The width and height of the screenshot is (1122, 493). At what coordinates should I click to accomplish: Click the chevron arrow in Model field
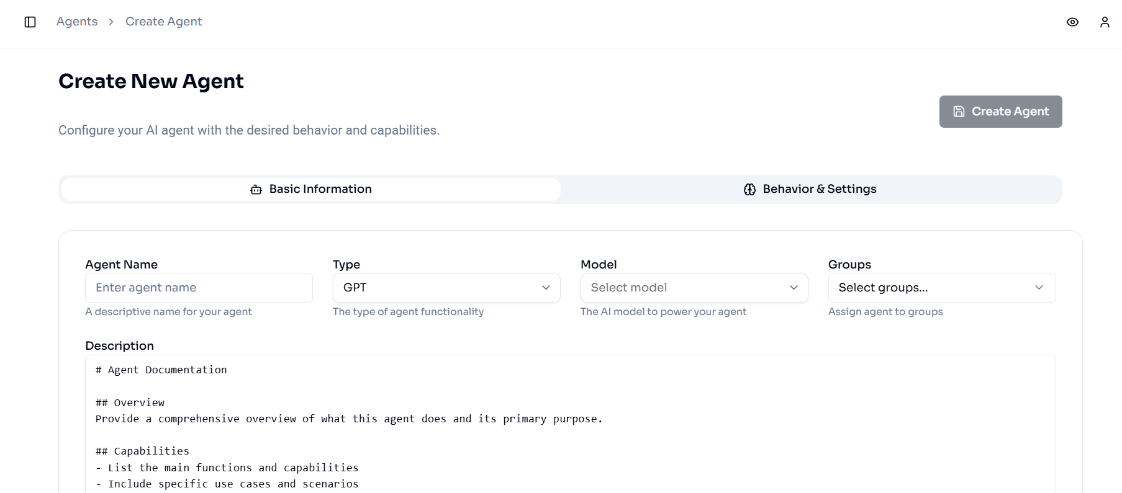794,288
